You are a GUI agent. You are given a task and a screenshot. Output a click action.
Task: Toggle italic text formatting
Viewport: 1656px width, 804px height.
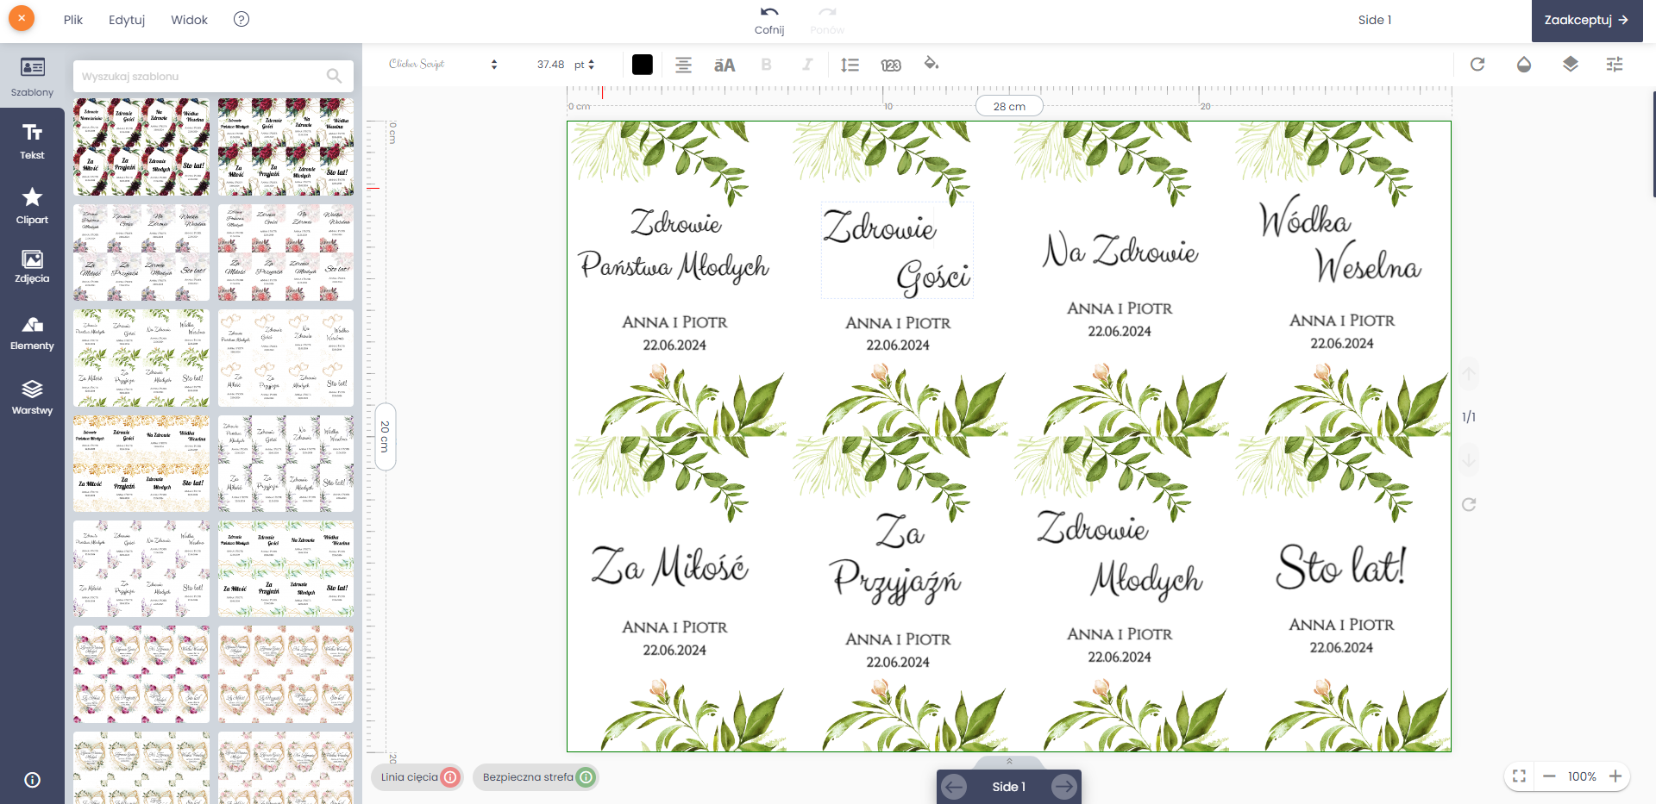(x=807, y=65)
